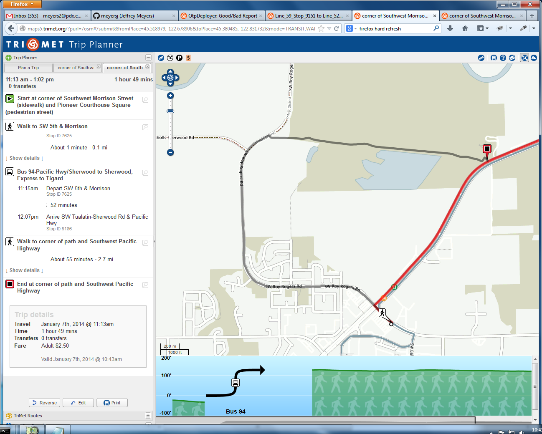Pan map north with the up arrow
The width and height of the screenshot is (542, 434).
(x=170, y=72)
